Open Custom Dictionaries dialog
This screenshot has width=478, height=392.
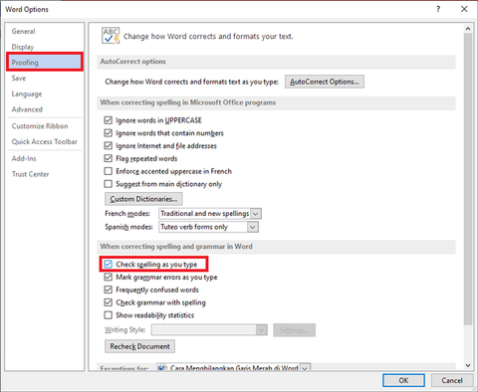(x=143, y=199)
